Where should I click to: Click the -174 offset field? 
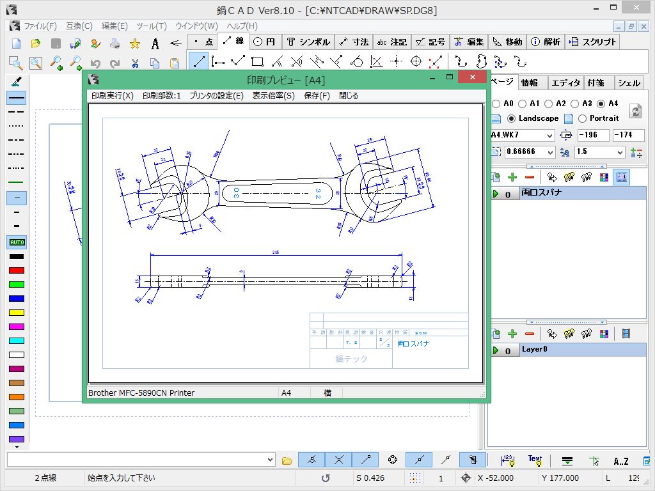click(629, 135)
